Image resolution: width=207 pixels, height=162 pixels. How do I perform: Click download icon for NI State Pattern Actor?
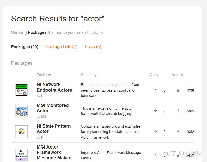pos(178,132)
